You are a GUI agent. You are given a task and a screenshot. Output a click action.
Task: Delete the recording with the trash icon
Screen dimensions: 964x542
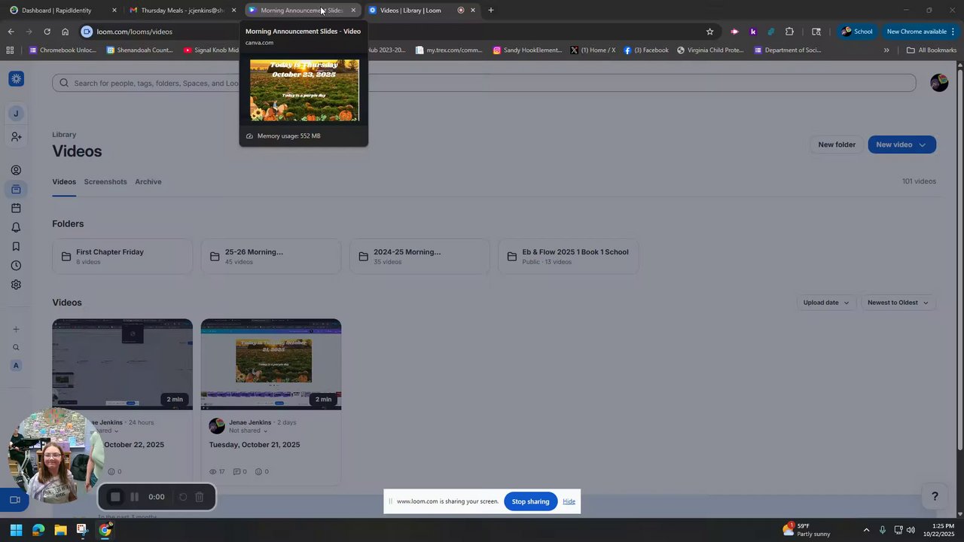click(x=200, y=497)
